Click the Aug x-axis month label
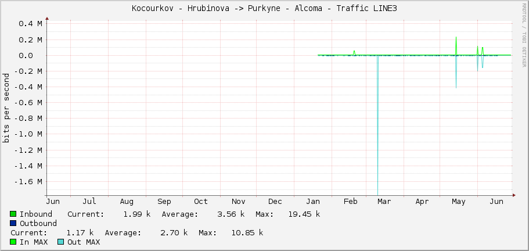This screenshot has height=251, width=529. coord(127,202)
